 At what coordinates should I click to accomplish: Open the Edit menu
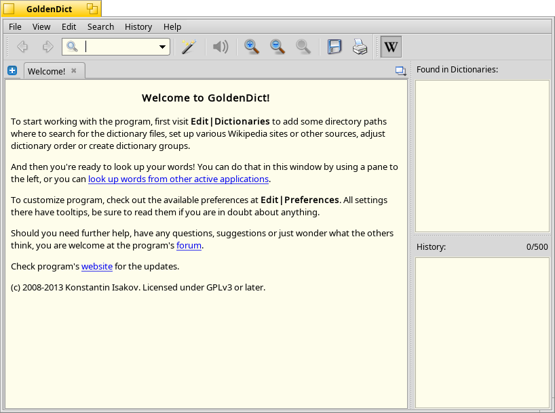point(69,27)
